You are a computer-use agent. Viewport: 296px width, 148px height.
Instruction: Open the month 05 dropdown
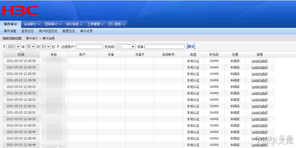(x=31, y=47)
